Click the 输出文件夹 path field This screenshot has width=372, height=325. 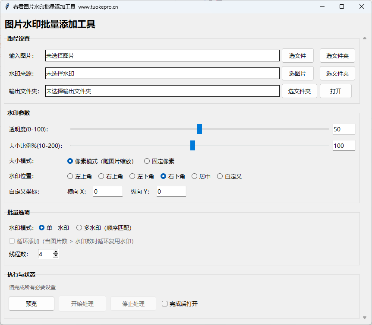pyautogui.click(x=162, y=91)
